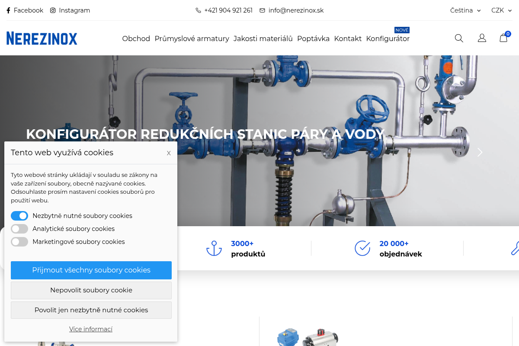The image size is (519, 346).
Task: Enable Analytické soubory cookies switch
Action: [19, 229]
